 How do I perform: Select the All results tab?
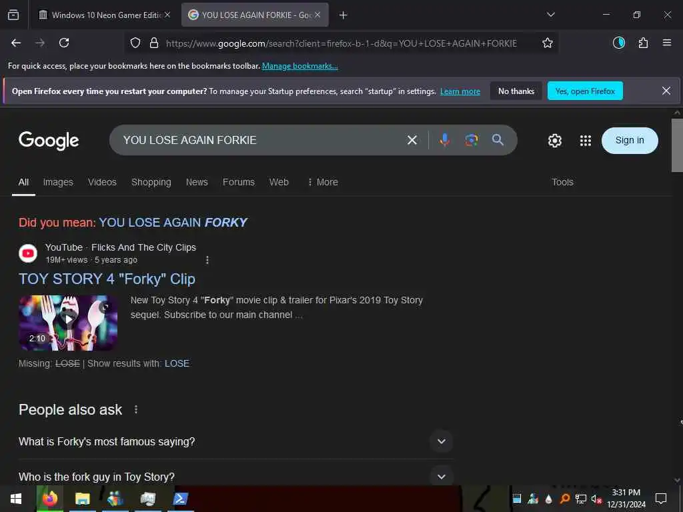pyautogui.click(x=23, y=182)
